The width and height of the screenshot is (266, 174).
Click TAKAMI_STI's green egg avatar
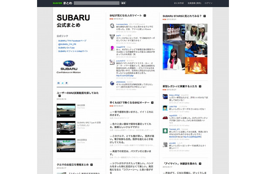[x=165, y=130]
